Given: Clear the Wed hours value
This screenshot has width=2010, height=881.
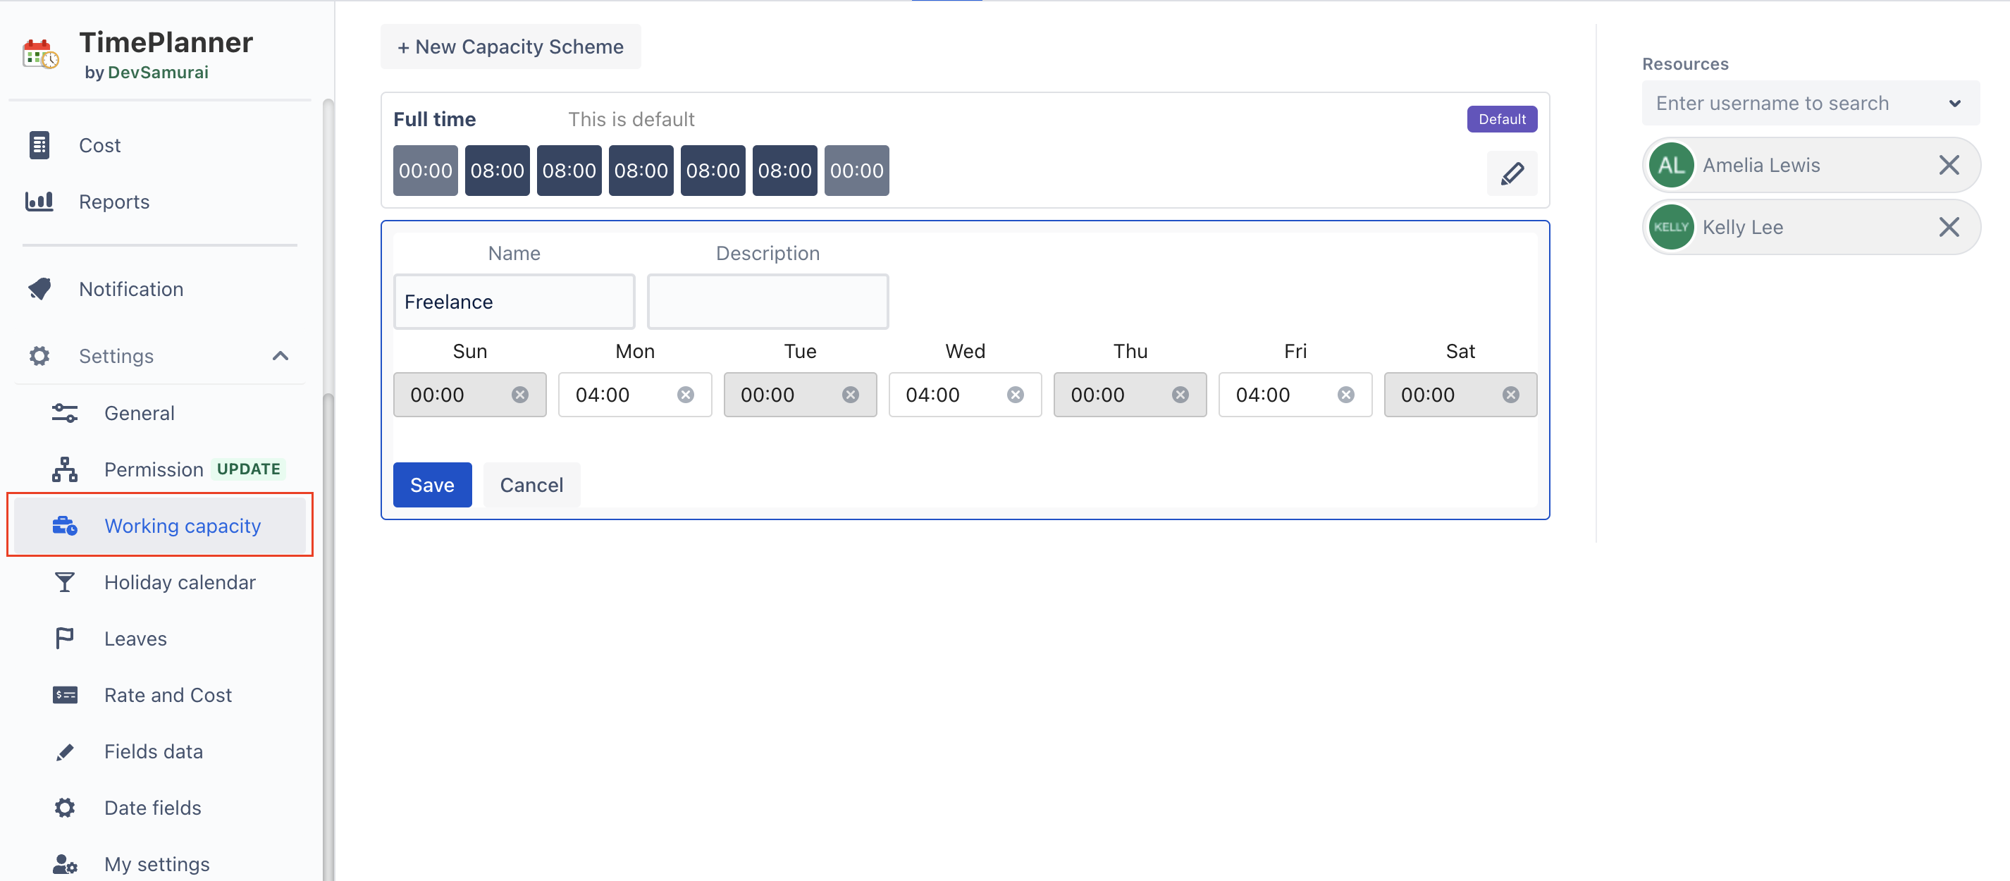Looking at the screenshot, I should [x=1015, y=395].
